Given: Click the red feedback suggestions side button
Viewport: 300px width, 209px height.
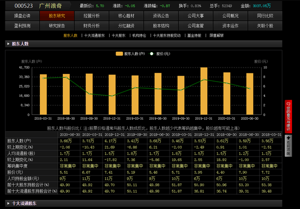Looking at the screenshot, I should pos(289,116).
